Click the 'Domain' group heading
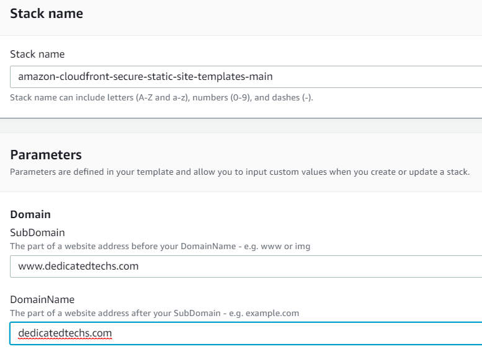This screenshot has height=352, width=482. [30, 214]
